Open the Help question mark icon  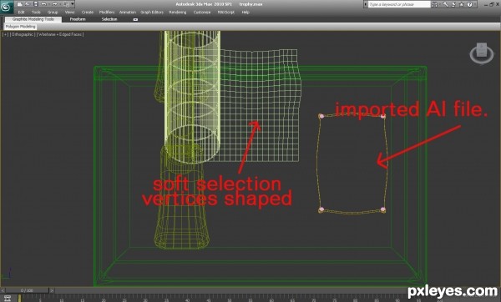469,4
